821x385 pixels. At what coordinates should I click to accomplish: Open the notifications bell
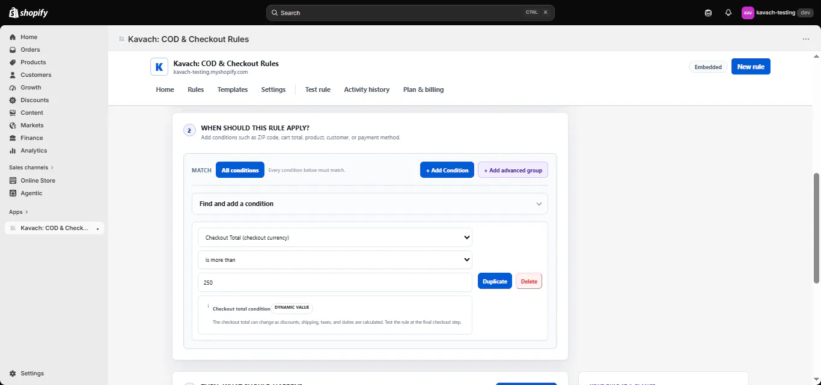coord(728,13)
